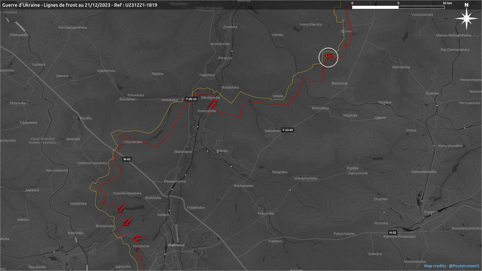Screen dimensions: 482x271
Task: Click the Popasna town label
Action: 431,212
